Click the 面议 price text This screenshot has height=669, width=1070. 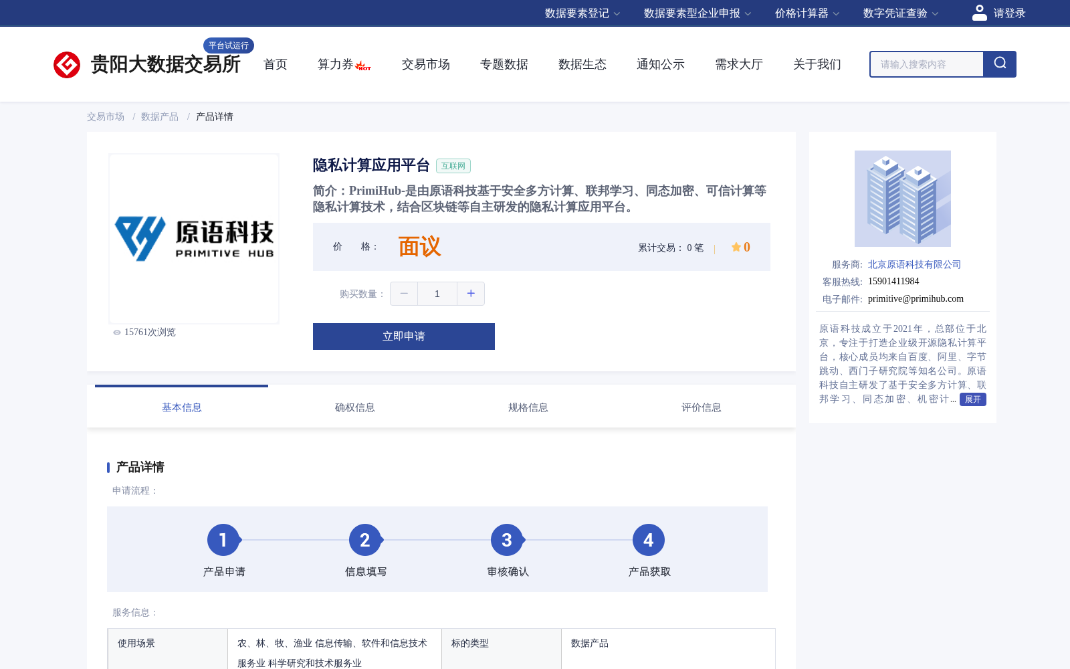419,247
